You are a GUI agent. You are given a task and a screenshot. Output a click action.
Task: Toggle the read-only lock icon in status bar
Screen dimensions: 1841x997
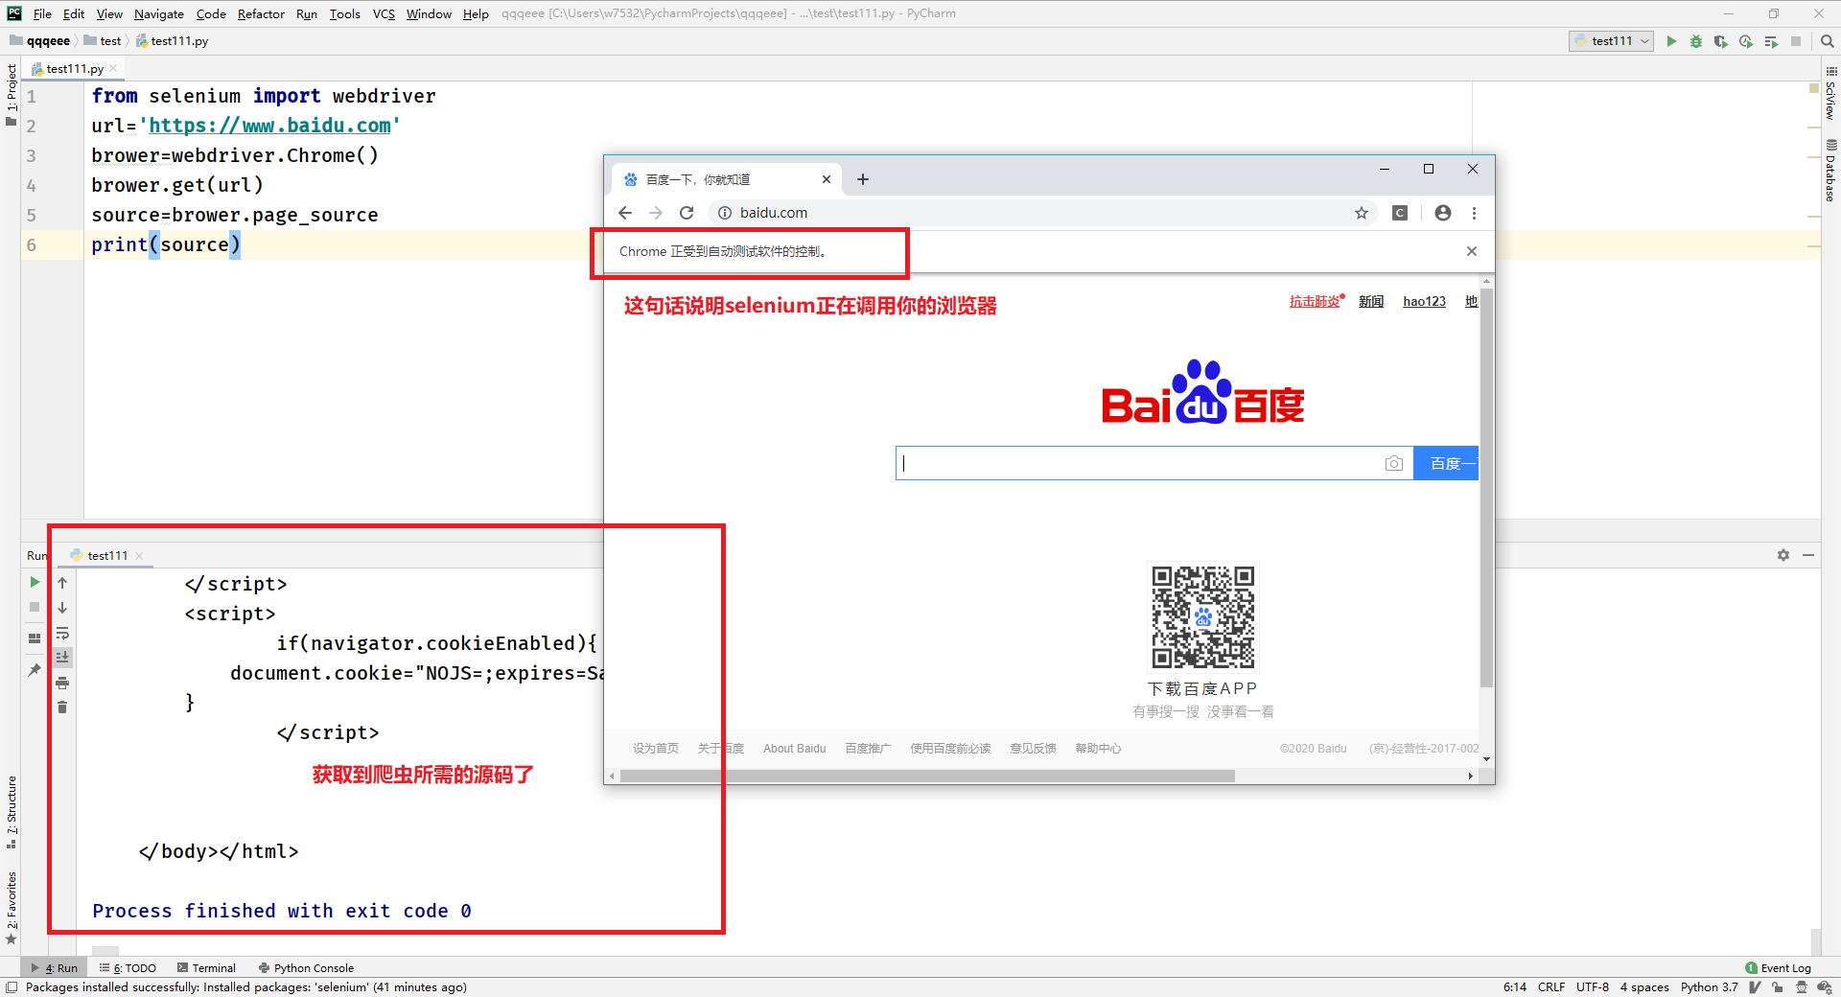[x=1777, y=987]
